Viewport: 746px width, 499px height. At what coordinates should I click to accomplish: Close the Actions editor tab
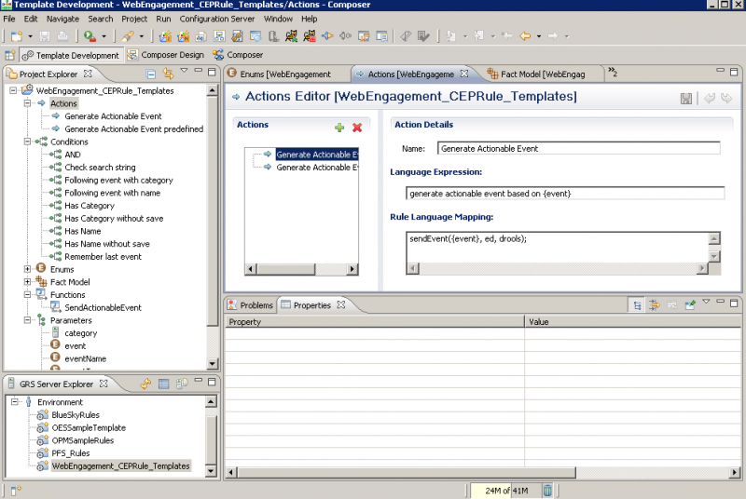(x=464, y=74)
